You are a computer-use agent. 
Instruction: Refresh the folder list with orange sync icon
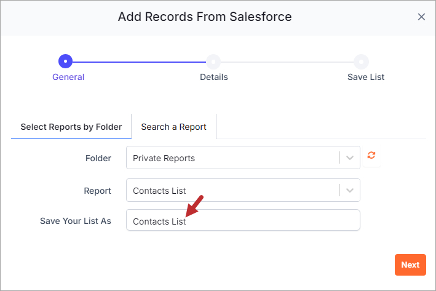371,155
